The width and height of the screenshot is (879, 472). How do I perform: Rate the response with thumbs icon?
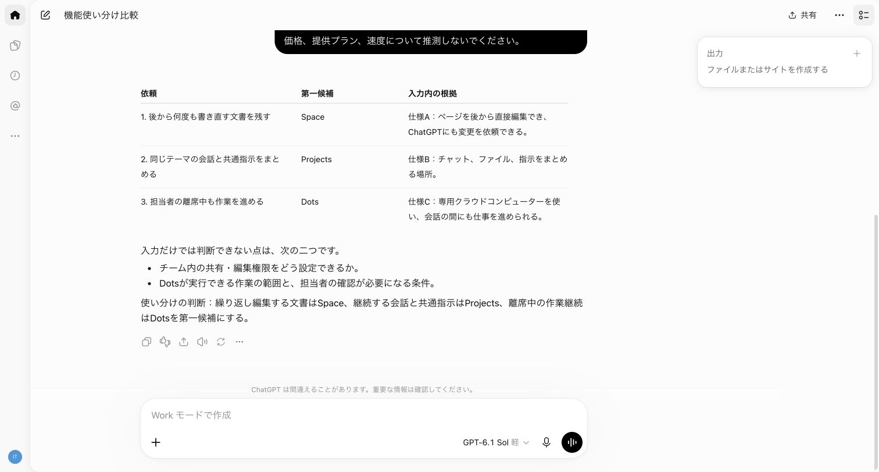tap(165, 342)
